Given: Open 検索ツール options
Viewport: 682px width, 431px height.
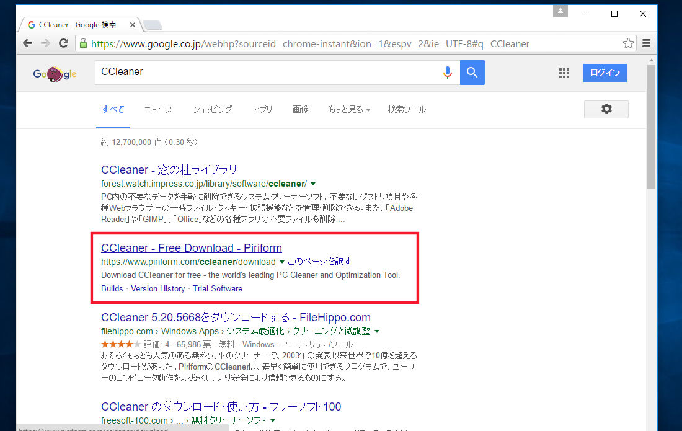Looking at the screenshot, I should [407, 110].
